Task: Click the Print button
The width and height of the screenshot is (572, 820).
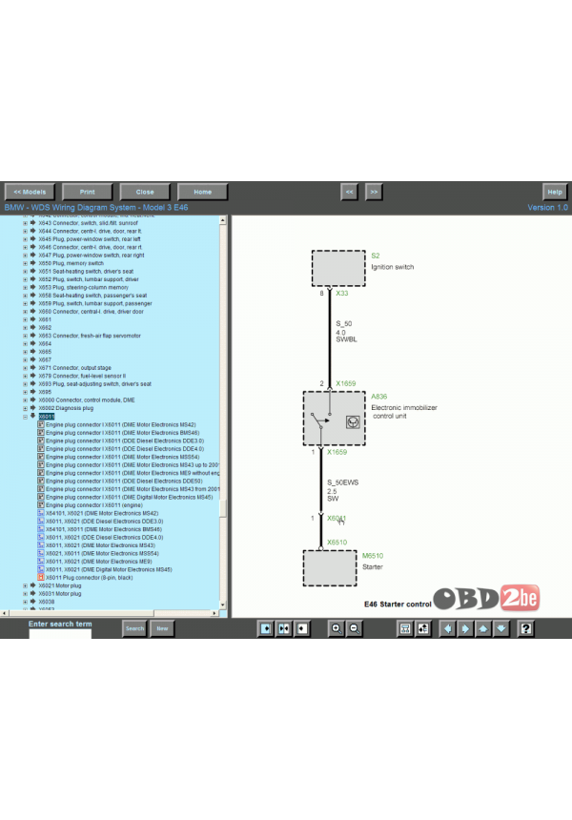Action: tap(88, 192)
